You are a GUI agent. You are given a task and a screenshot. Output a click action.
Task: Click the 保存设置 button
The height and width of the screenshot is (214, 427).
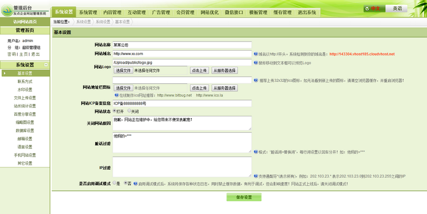[244, 197]
